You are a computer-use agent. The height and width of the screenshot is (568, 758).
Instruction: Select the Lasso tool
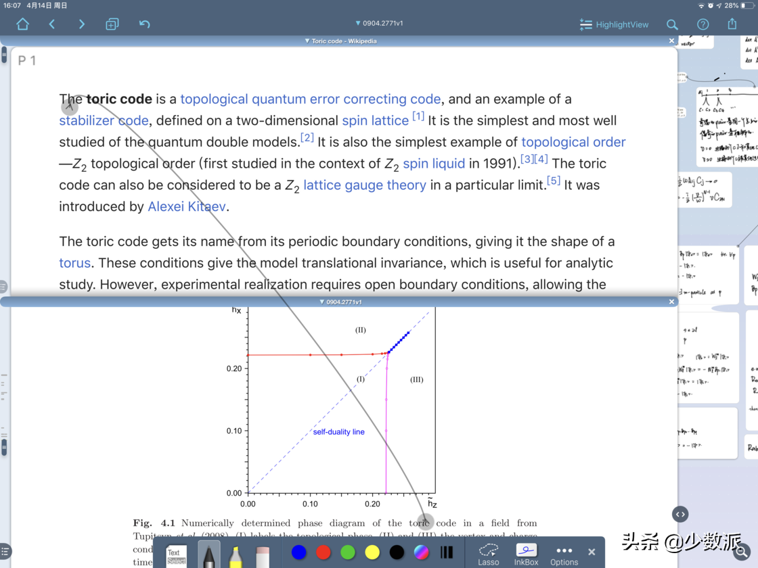pos(488,554)
